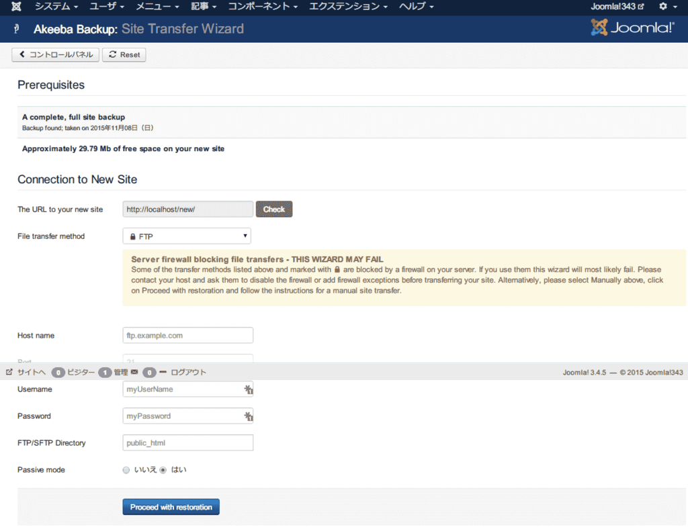Click the Reset button

(x=124, y=55)
